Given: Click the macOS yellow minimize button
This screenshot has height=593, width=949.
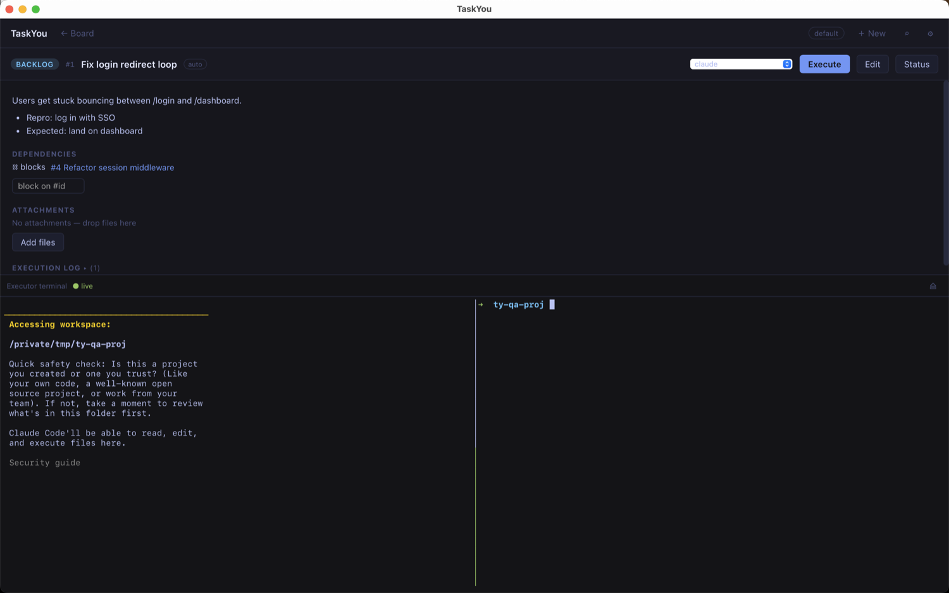Looking at the screenshot, I should 23,9.
